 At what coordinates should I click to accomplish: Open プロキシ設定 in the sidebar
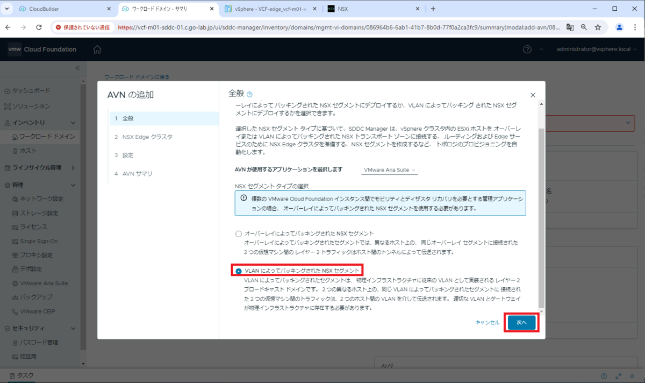click(36, 255)
